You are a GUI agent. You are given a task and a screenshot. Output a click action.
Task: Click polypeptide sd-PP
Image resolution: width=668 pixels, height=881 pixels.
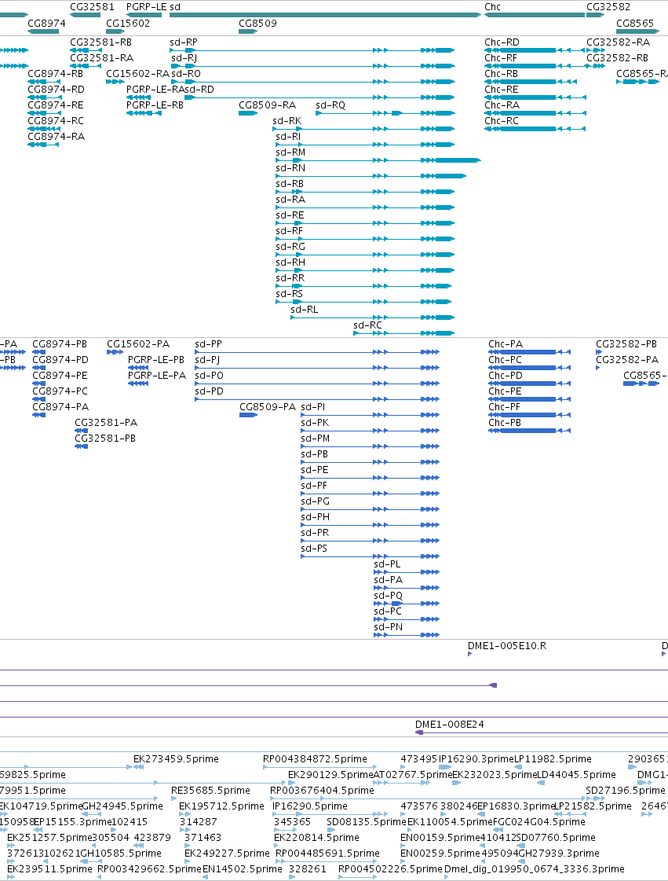tap(317, 352)
